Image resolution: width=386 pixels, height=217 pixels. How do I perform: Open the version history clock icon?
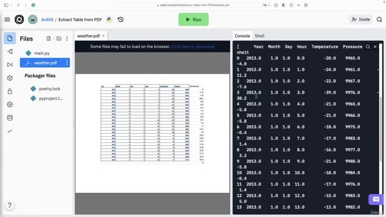point(121,19)
